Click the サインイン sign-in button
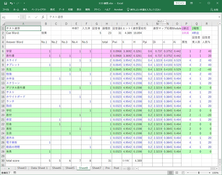222x175 pixels. (x=181, y=3)
